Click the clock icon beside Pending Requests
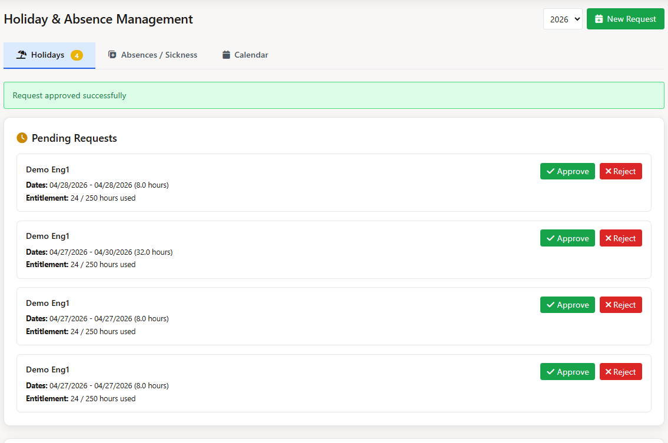668x443 pixels. pyautogui.click(x=22, y=138)
